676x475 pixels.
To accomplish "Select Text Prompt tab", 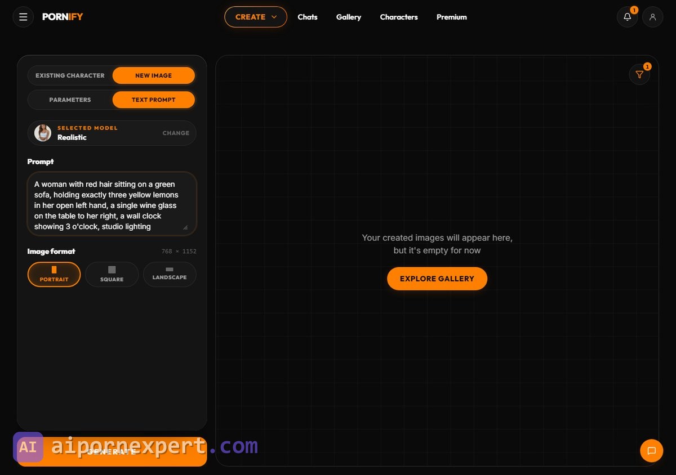I will (154, 100).
